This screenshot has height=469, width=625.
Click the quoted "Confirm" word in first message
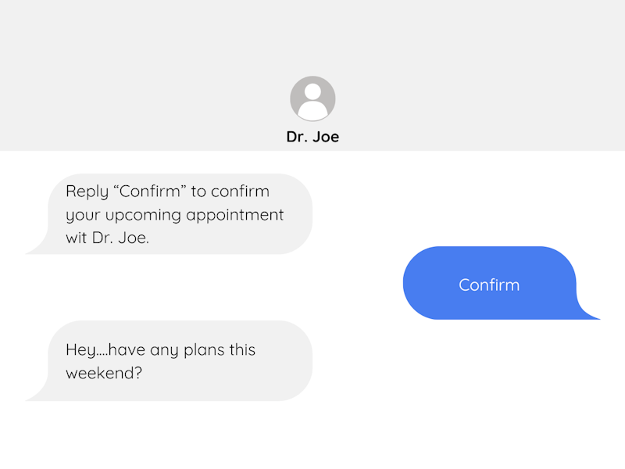click(x=150, y=191)
